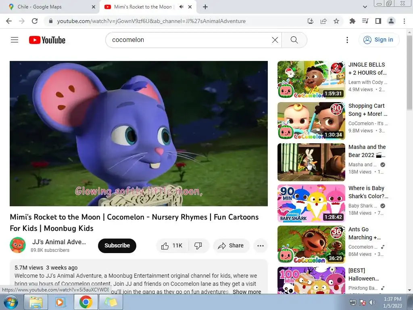
Task: Open media controls icon in toolbar
Action: pos(365,21)
